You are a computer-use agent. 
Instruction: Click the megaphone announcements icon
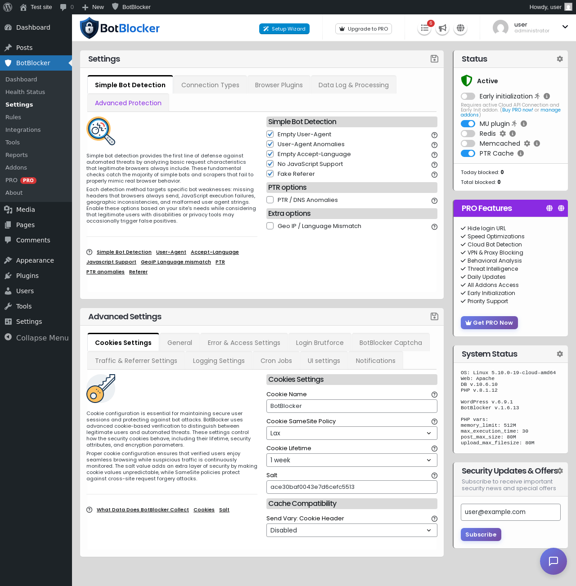click(x=443, y=28)
